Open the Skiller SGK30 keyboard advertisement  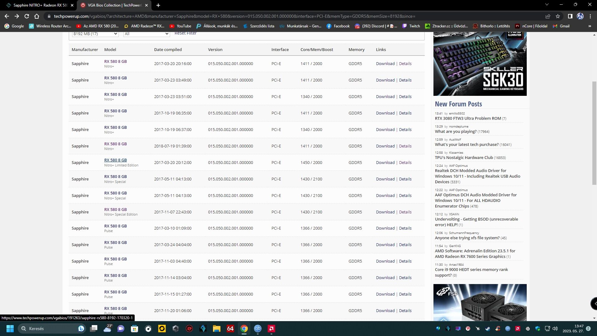pyautogui.click(x=480, y=64)
